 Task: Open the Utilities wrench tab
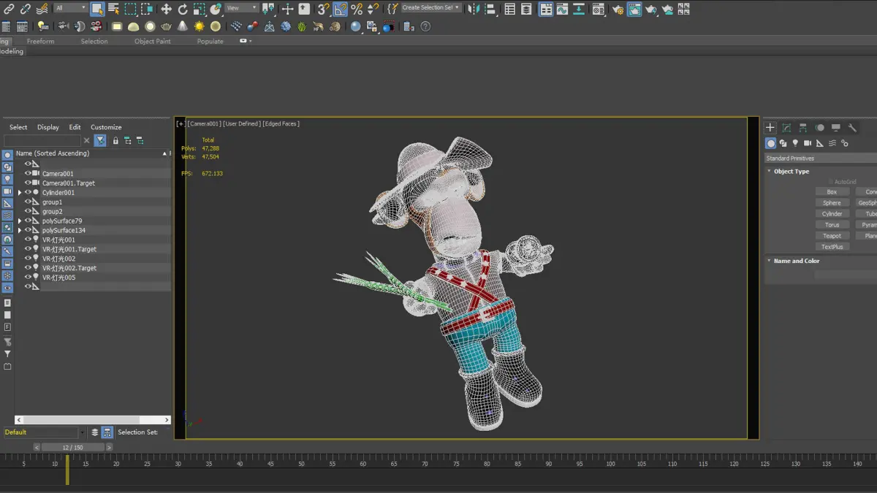click(x=852, y=128)
